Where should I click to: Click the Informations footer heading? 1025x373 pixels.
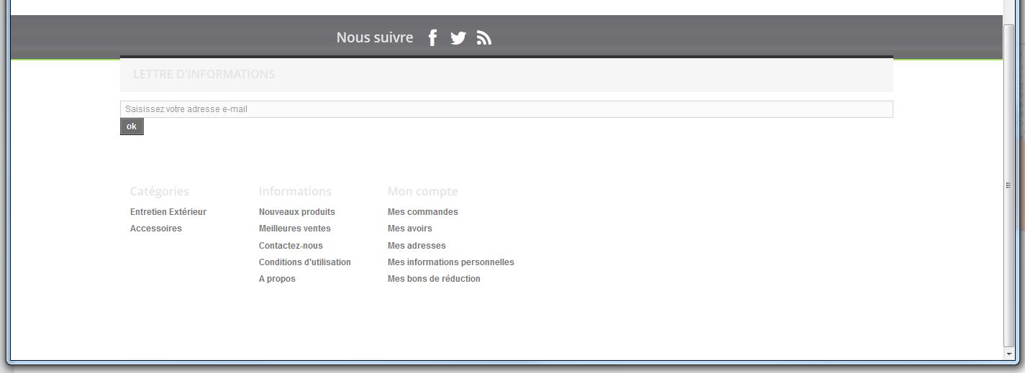[x=295, y=191]
